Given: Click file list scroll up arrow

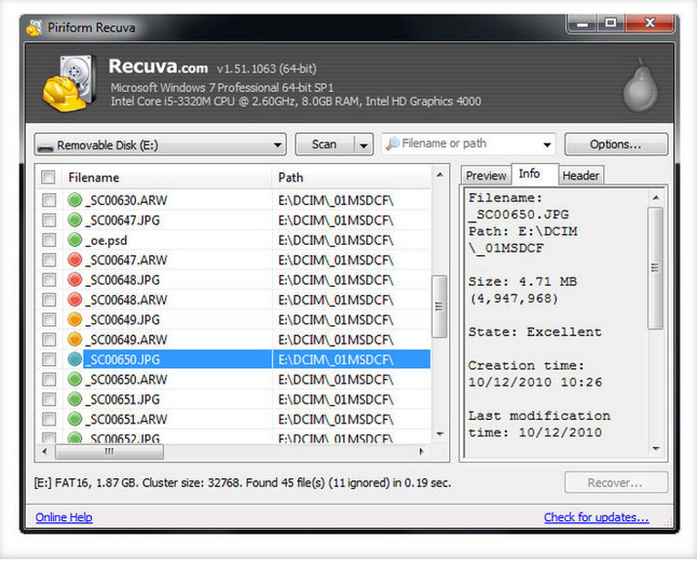Looking at the screenshot, I should [x=440, y=175].
